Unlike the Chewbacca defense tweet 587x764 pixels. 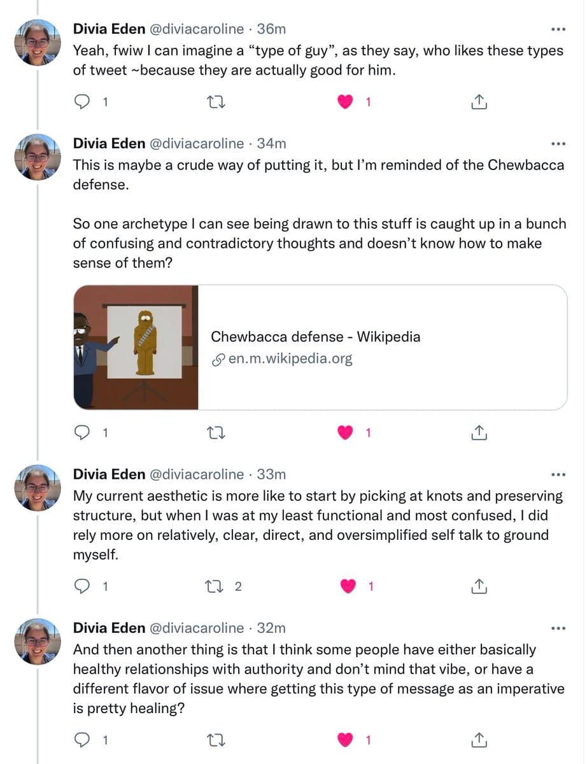(x=346, y=433)
